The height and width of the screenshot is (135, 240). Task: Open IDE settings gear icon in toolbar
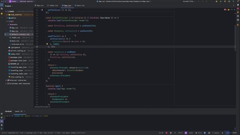coord(229,1)
